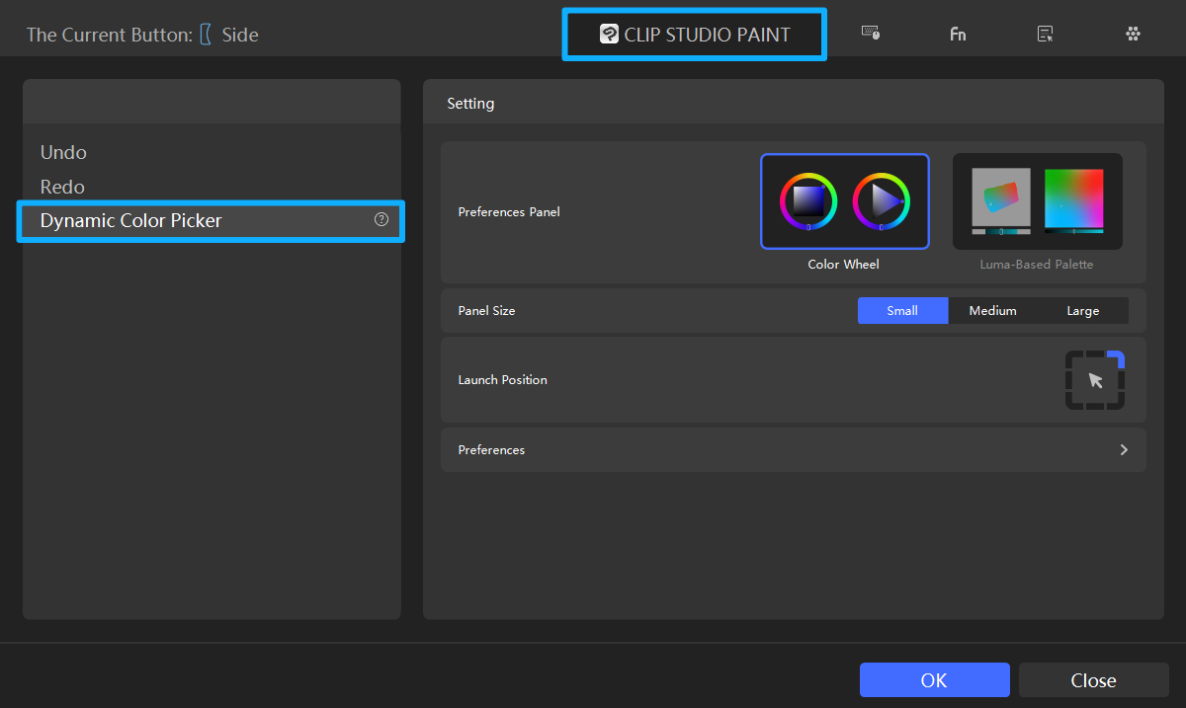The width and height of the screenshot is (1186, 708).
Task: Open the keyboard shortcut settings icon
Action: (871, 33)
